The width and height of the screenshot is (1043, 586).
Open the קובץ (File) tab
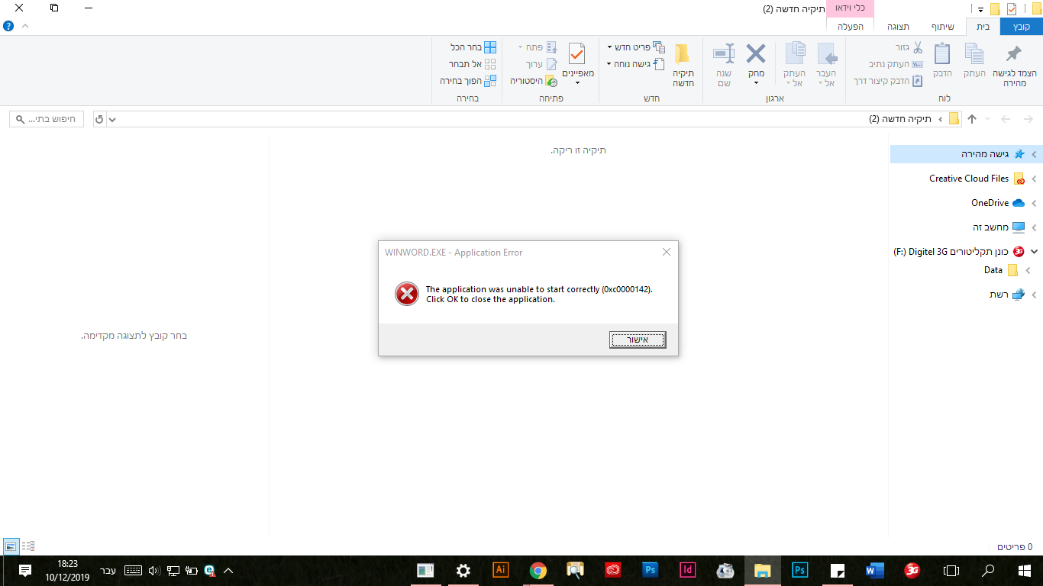pos(1022,27)
